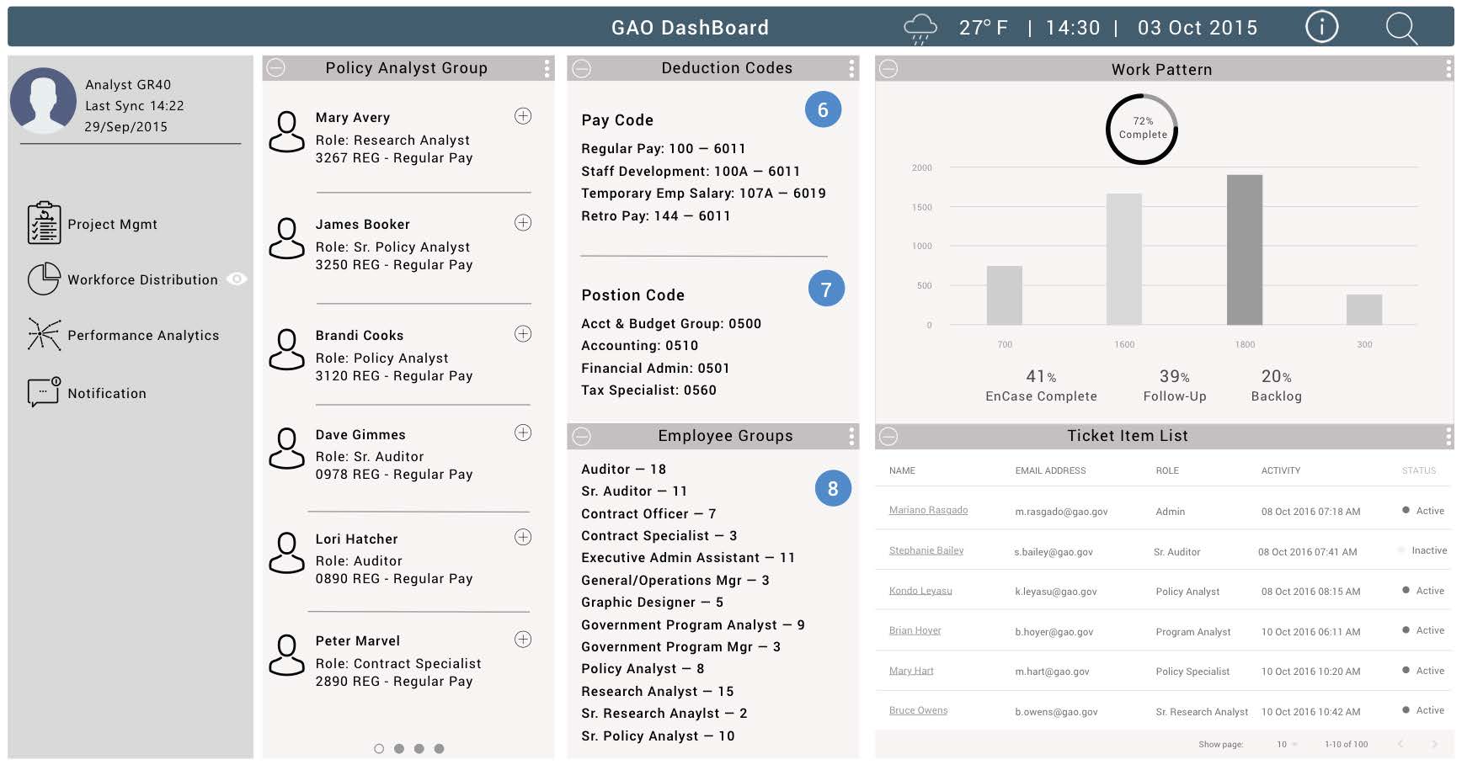Expand Mary Avery's details with plus

[x=523, y=116]
